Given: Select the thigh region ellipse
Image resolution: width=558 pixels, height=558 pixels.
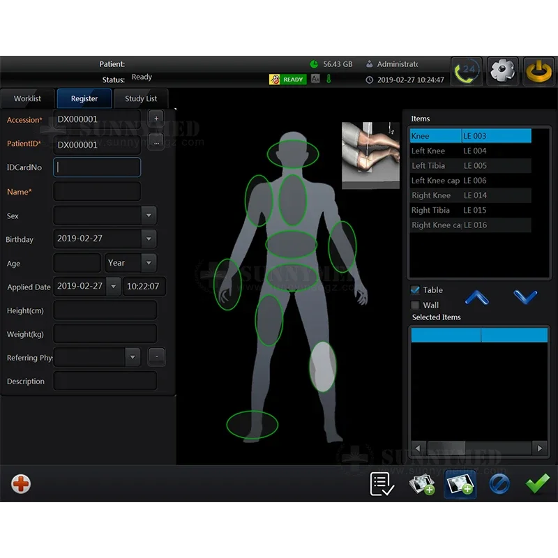Looking at the screenshot, I should click(269, 320).
